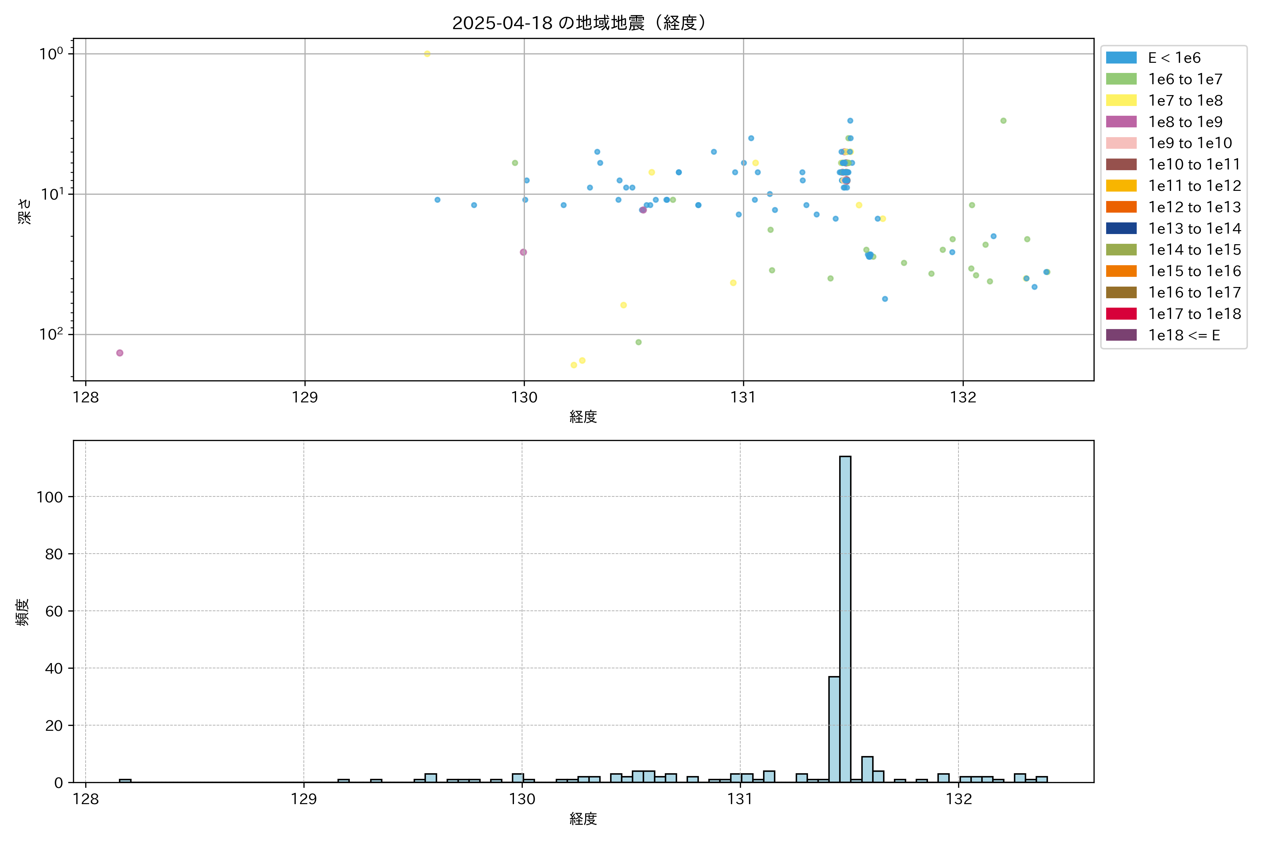This screenshot has height=842, width=1263.
Task: Click the 経度 label under histogram
Action: tap(583, 819)
